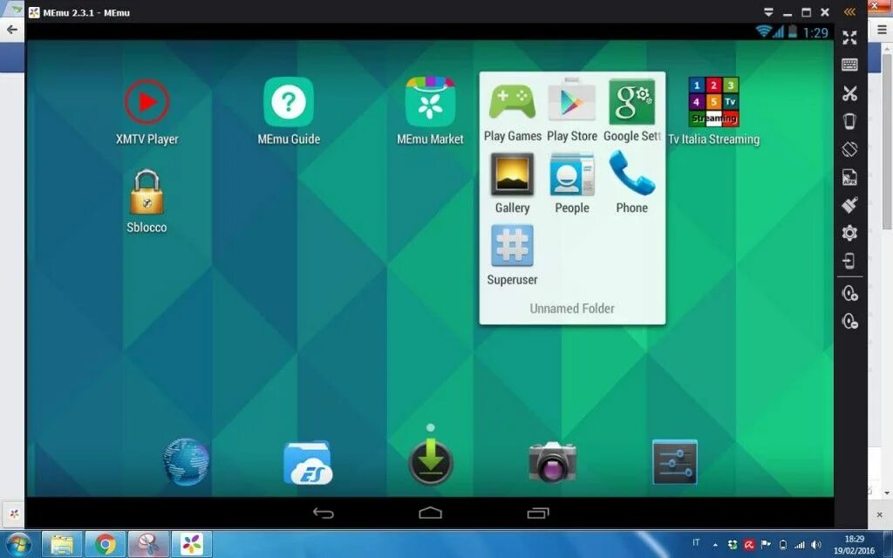Viewport: 893px width, 558px height.
Task: Tap the Android Recent apps button
Action: point(537,514)
